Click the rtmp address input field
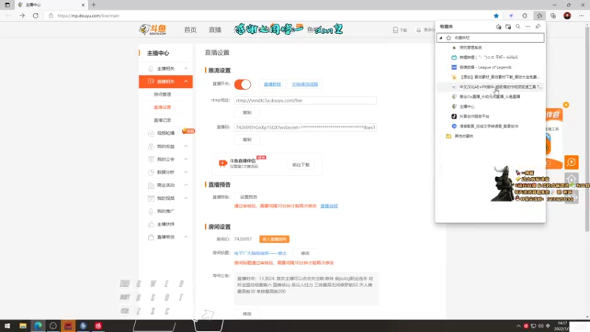The image size is (590, 332). tap(305, 100)
